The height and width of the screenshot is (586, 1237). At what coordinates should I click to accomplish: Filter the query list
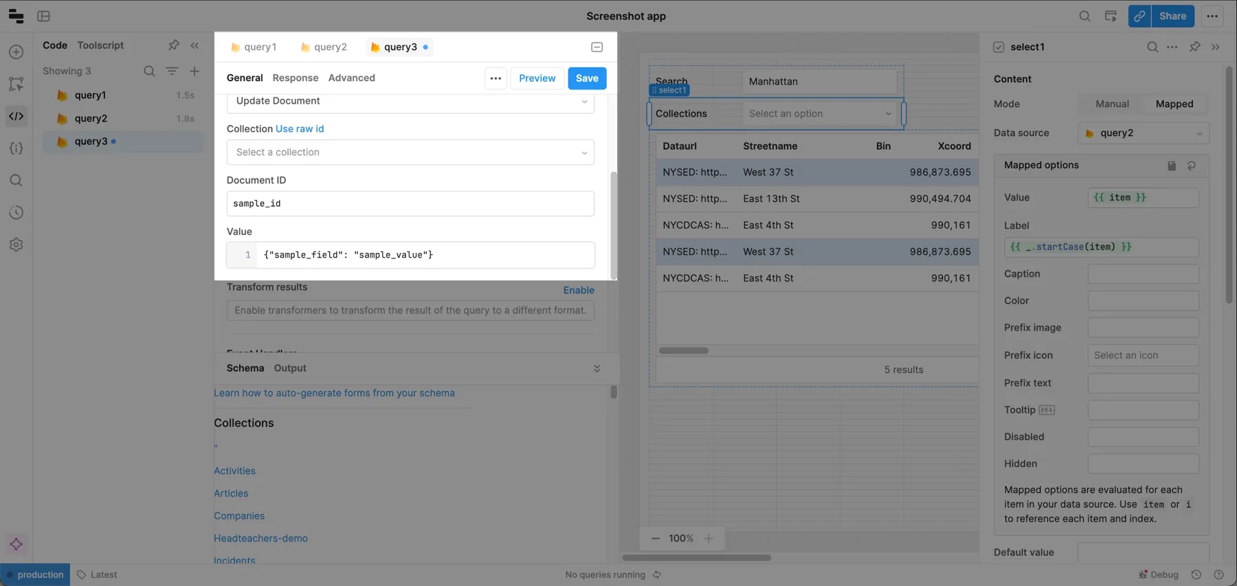(x=172, y=71)
